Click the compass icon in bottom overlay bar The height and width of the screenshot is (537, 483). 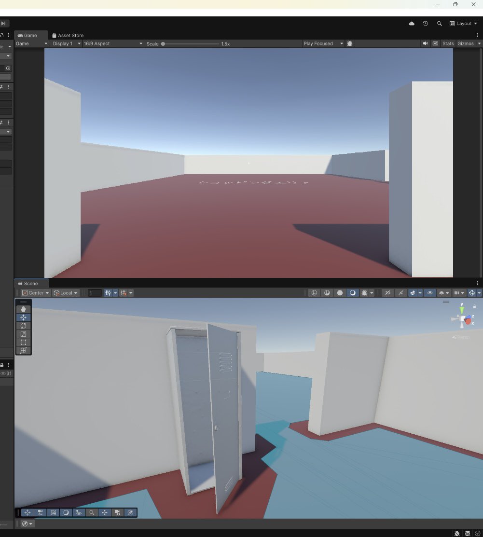(x=130, y=513)
